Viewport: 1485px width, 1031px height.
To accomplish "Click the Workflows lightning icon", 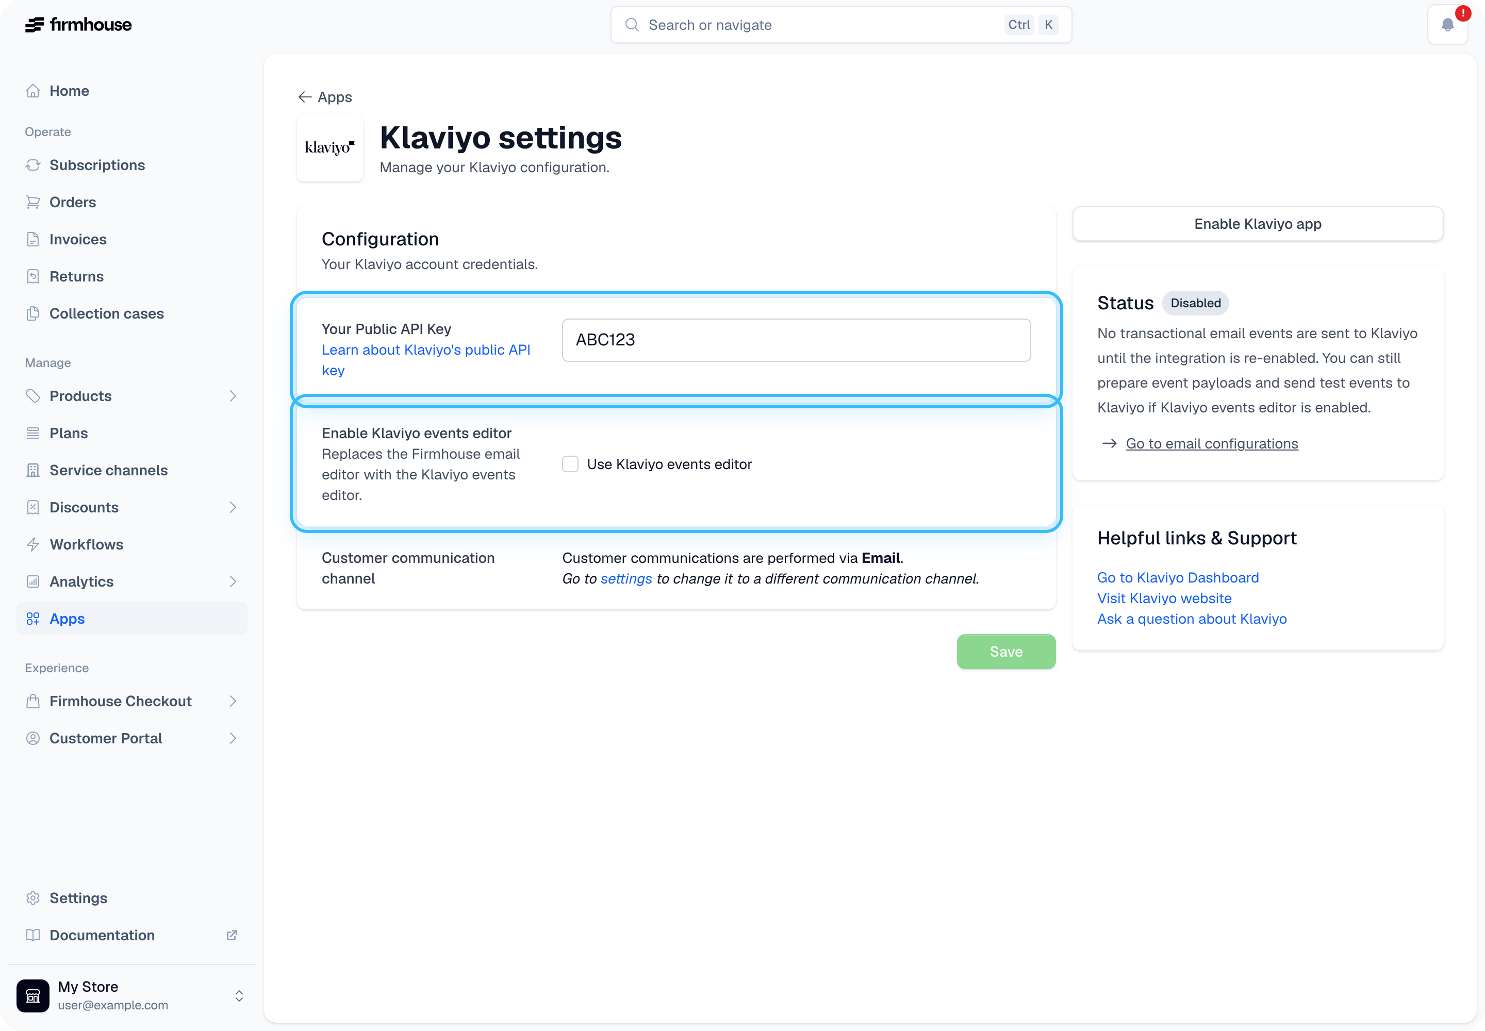I will [x=33, y=544].
